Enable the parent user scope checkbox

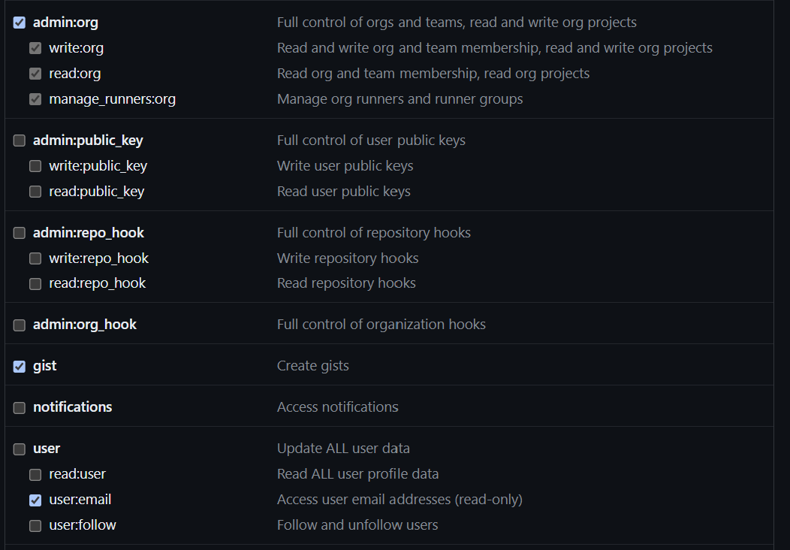tap(20, 449)
